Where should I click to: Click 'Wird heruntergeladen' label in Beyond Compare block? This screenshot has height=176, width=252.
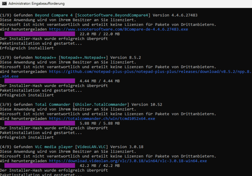23,29
